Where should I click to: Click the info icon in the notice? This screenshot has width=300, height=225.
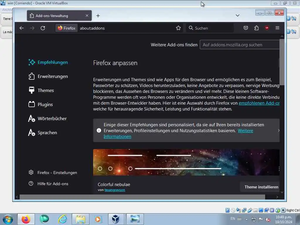[99, 130]
